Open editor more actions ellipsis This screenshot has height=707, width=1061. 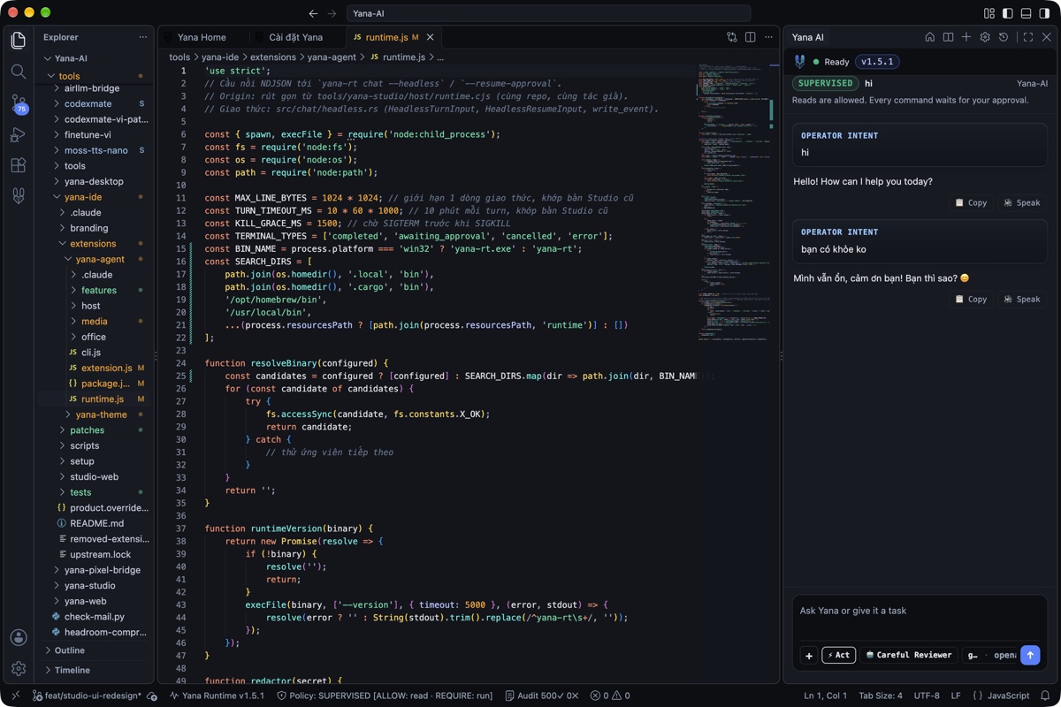pos(768,37)
